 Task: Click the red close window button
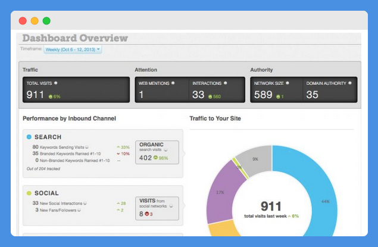pyautogui.click(x=23, y=21)
